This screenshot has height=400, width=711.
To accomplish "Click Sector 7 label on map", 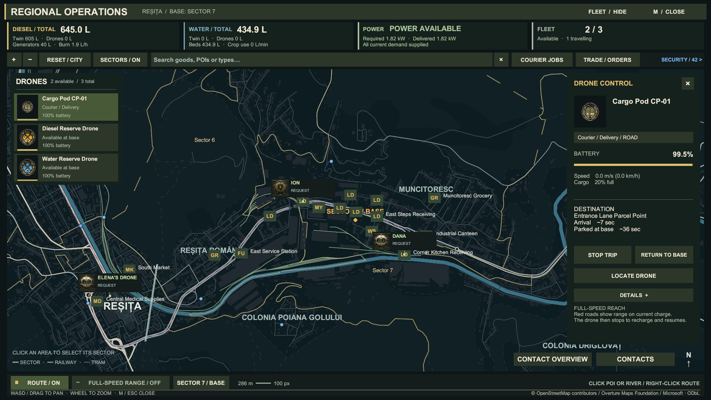I will click(x=383, y=270).
